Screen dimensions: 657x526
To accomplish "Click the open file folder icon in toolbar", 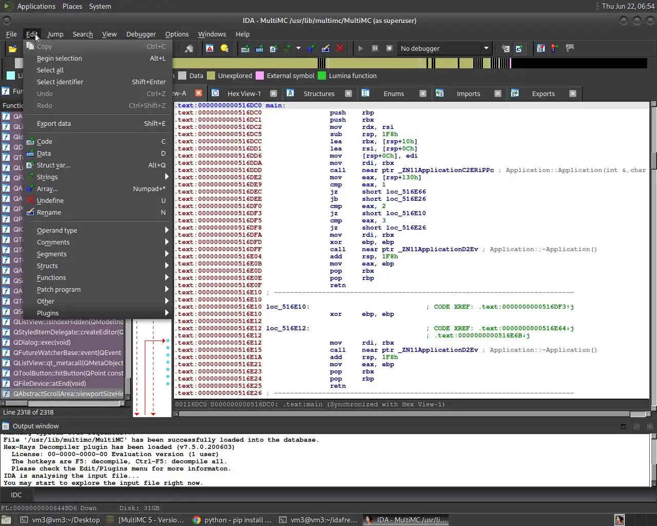I will click(12, 49).
